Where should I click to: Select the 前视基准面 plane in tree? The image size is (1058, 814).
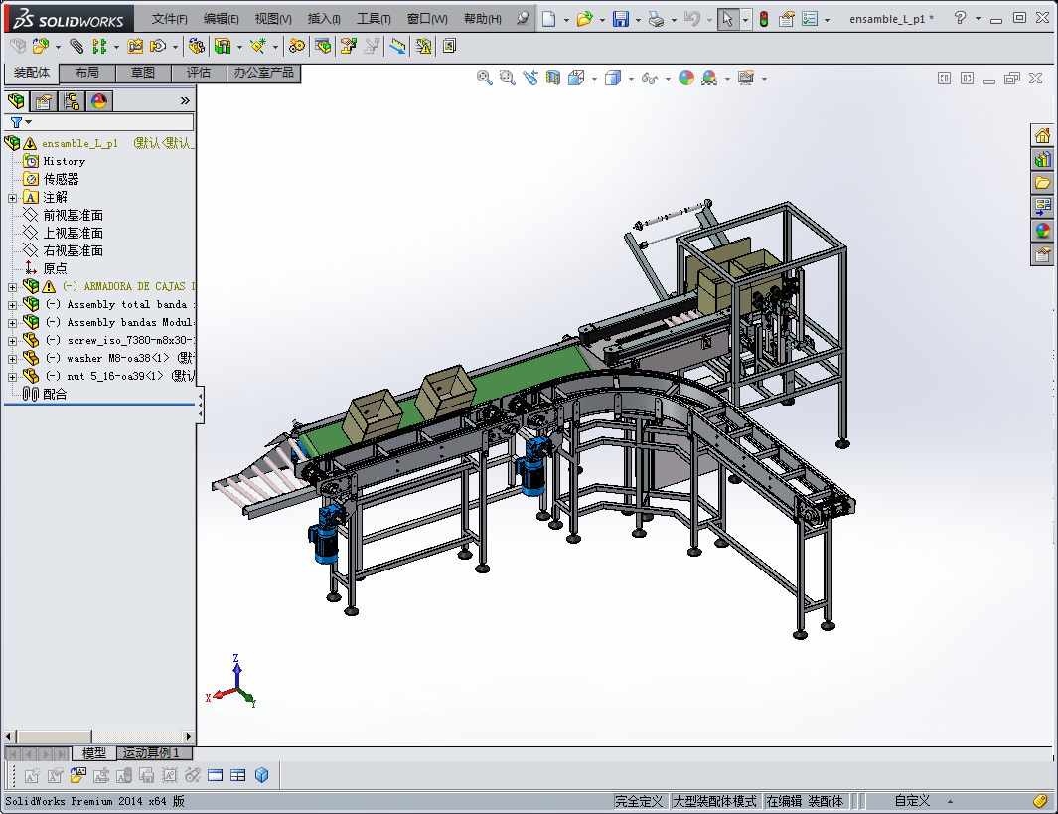click(73, 216)
